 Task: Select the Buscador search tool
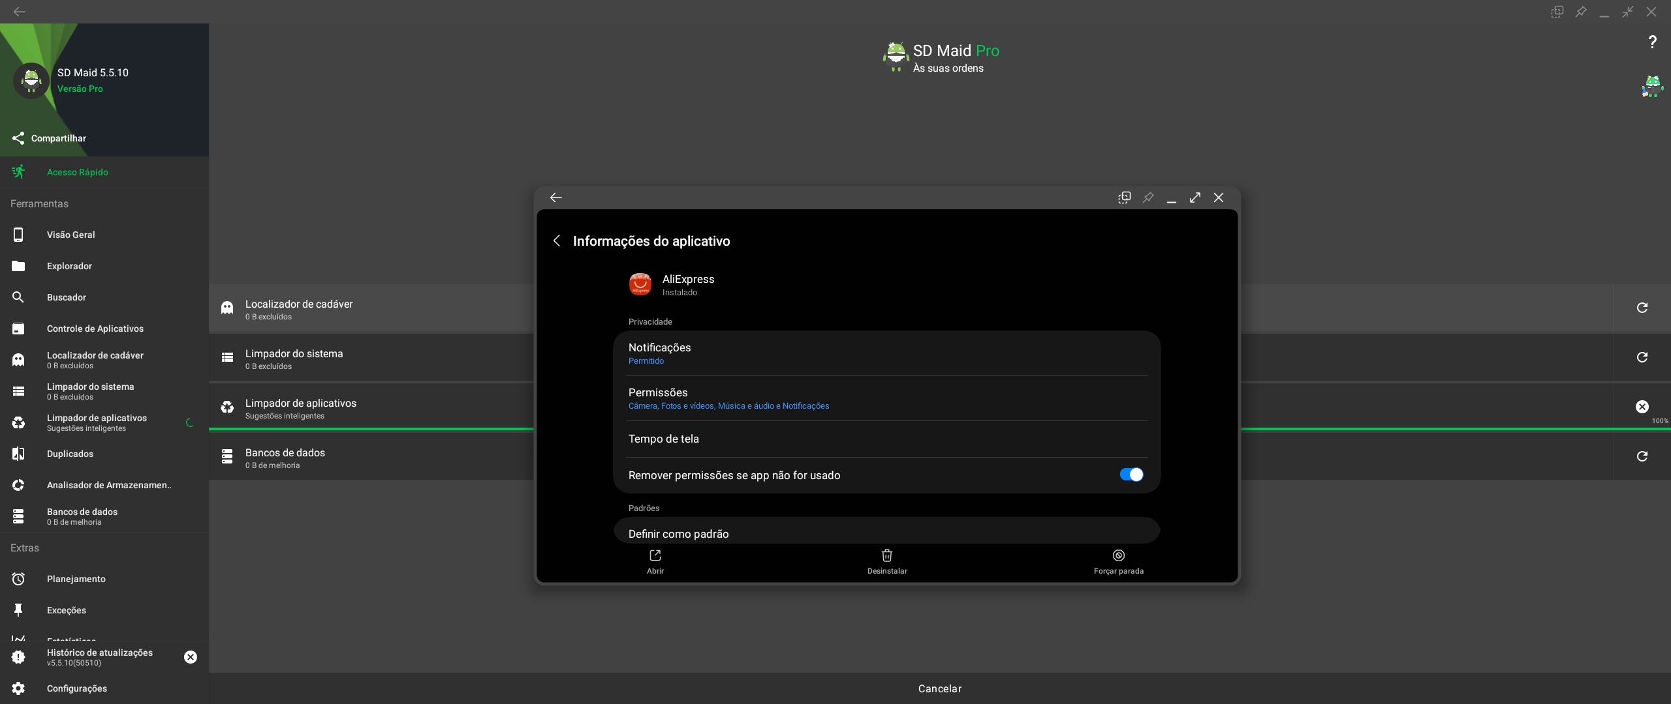tap(67, 297)
